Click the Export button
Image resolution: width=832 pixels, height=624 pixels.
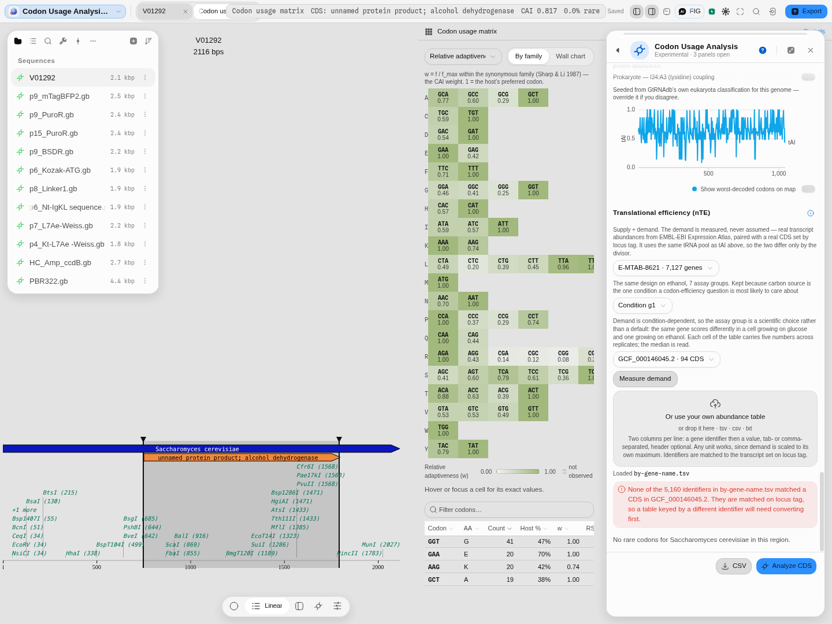[806, 12]
